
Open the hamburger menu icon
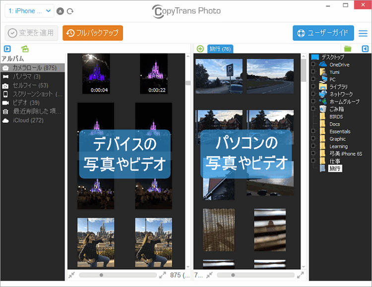(363, 33)
